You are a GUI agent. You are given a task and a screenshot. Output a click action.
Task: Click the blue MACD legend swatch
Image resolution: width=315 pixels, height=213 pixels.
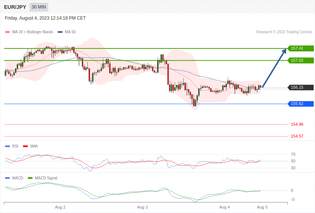(7, 178)
